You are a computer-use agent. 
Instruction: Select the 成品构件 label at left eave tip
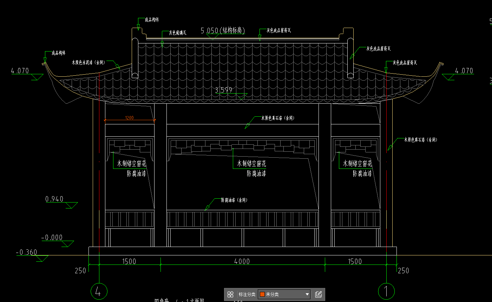[x=59, y=53]
